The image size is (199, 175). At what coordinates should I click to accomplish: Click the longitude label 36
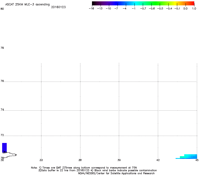coord(80,160)
